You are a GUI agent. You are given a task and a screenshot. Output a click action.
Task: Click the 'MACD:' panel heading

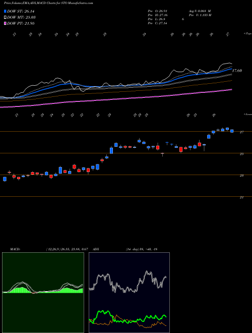click(15, 249)
